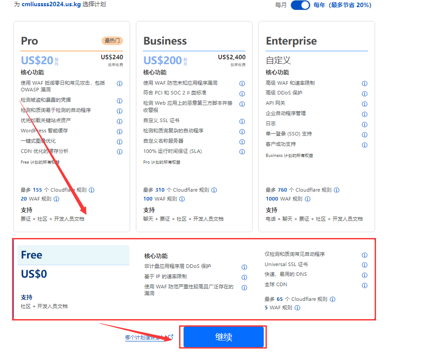421x353 pixels.
Task: Toggle the monthly/yearly billing switch
Action: pos(300,5)
